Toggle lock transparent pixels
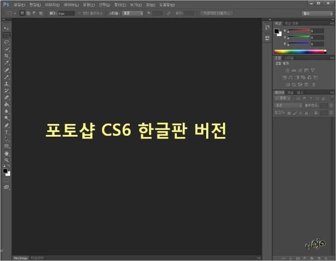This screenshot has width=336, height=261. (289, 113)
